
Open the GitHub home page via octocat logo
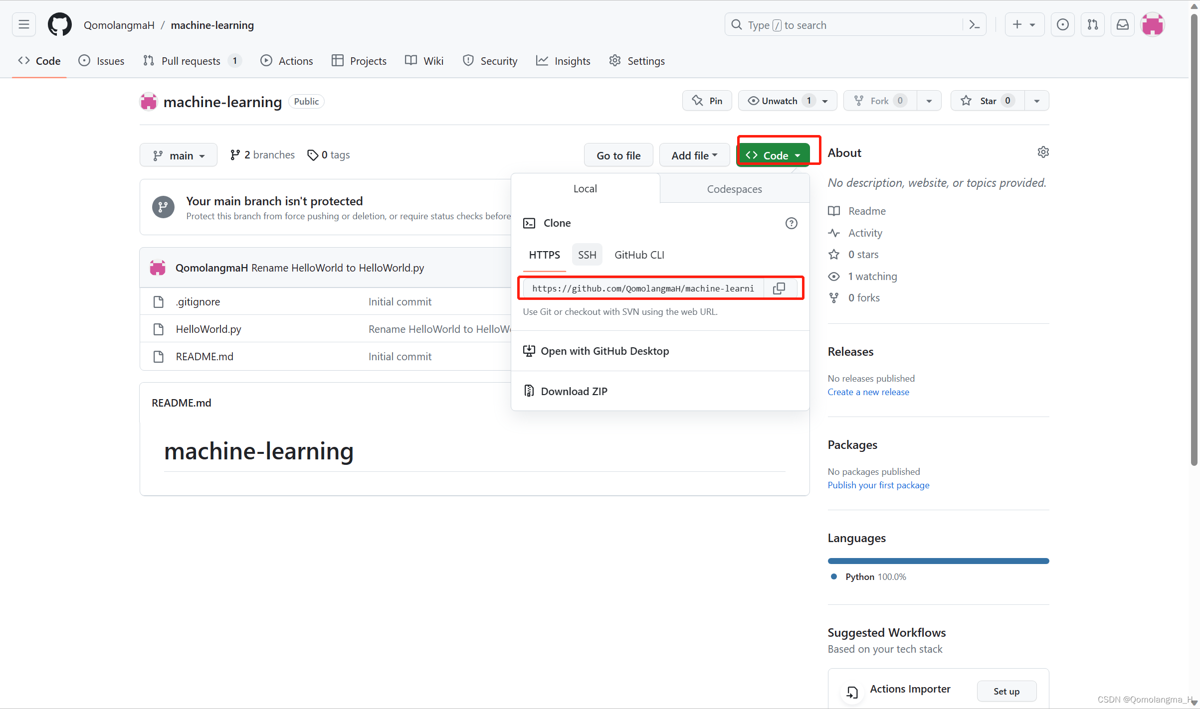coord(59,24)
